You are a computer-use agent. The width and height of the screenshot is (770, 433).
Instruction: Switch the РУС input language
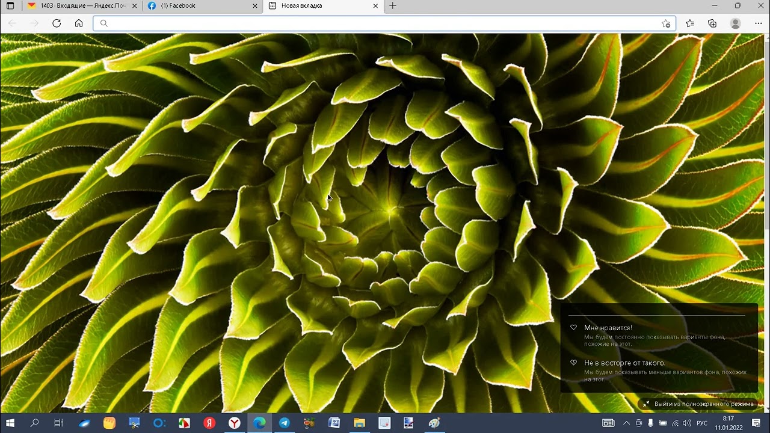(x=702, y=423)
